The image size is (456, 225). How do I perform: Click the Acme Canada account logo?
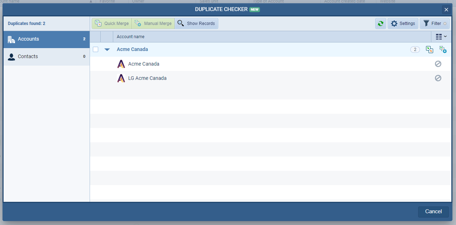click(121, 64)
